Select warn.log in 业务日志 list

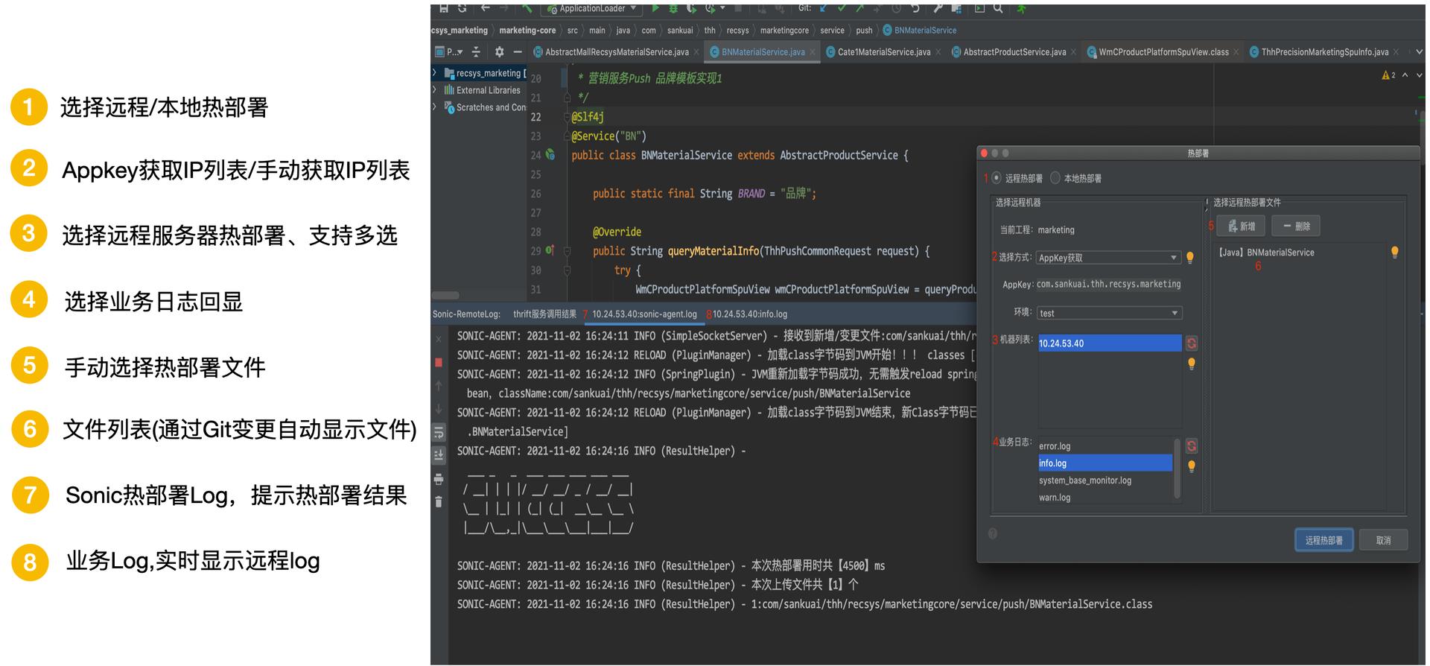click(1105, 498)
